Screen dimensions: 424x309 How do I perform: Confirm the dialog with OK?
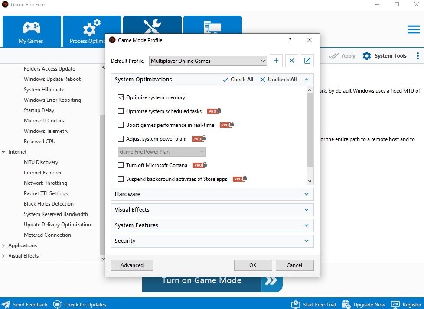[253, 265]
